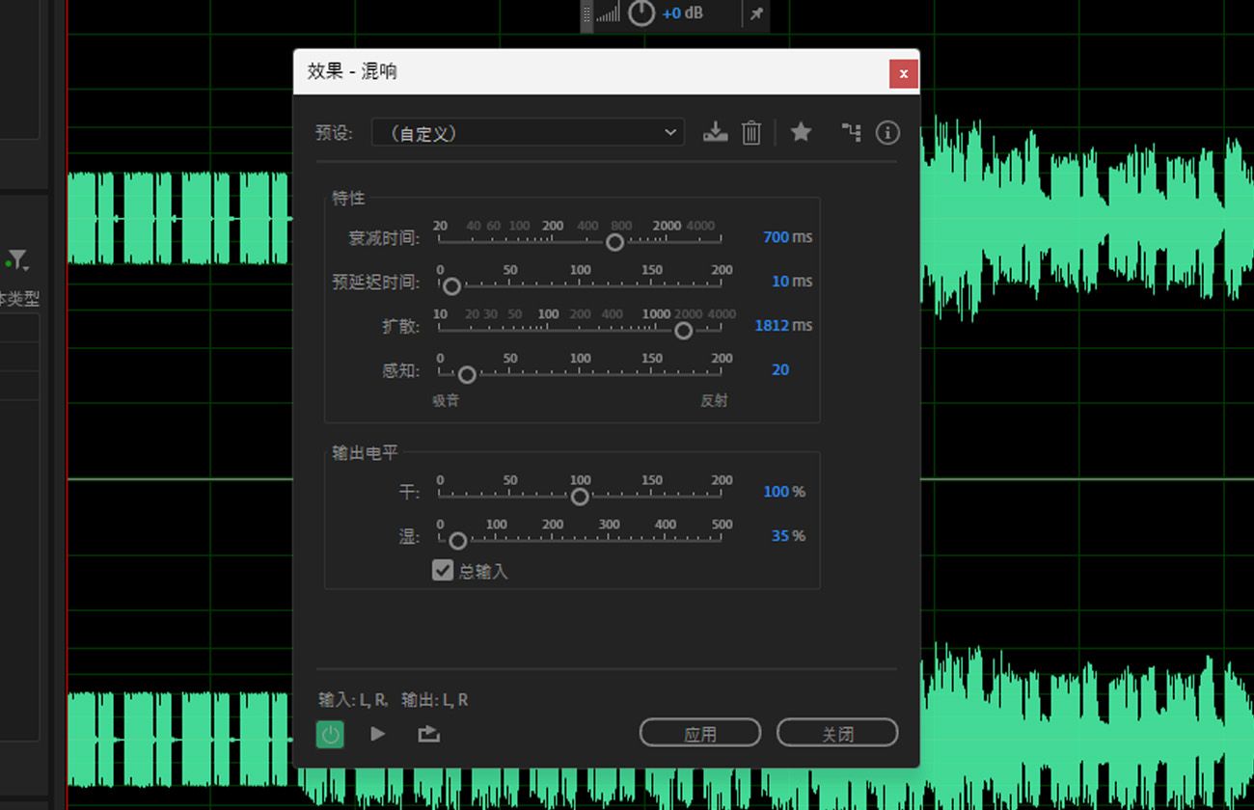Toggle the reverb effect power button off
This screenshot has width=1254, height=810.
coord(330,734)
